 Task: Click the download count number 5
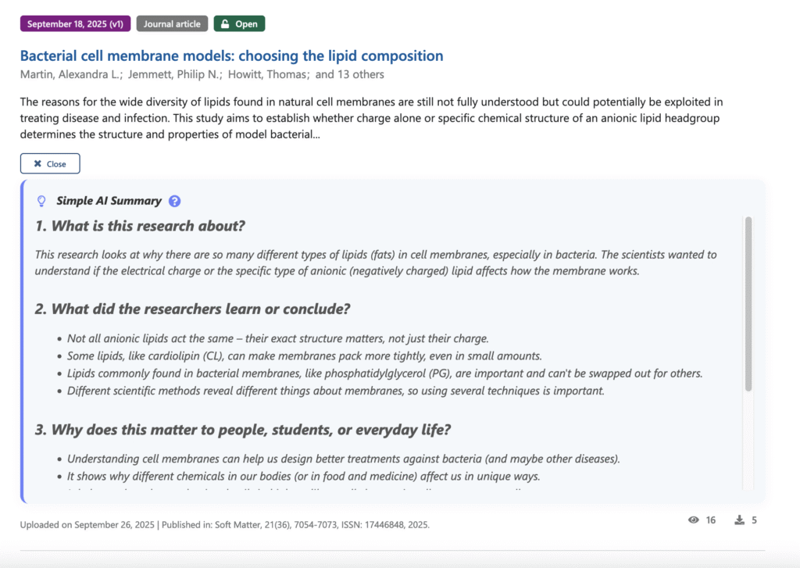[x=754, y=520]
